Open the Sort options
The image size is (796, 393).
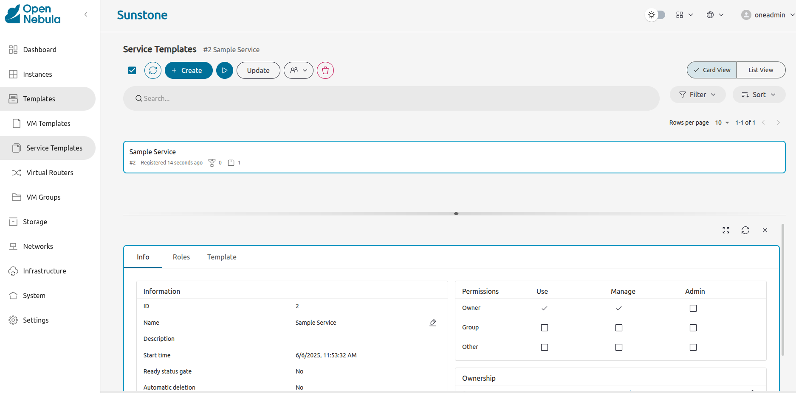(x=759, y=95)
